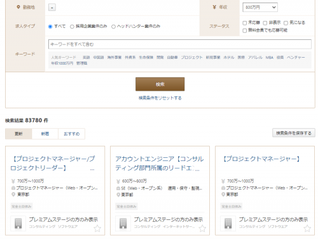
Task: Add popular keyword 生命保険
Action: 146,58
